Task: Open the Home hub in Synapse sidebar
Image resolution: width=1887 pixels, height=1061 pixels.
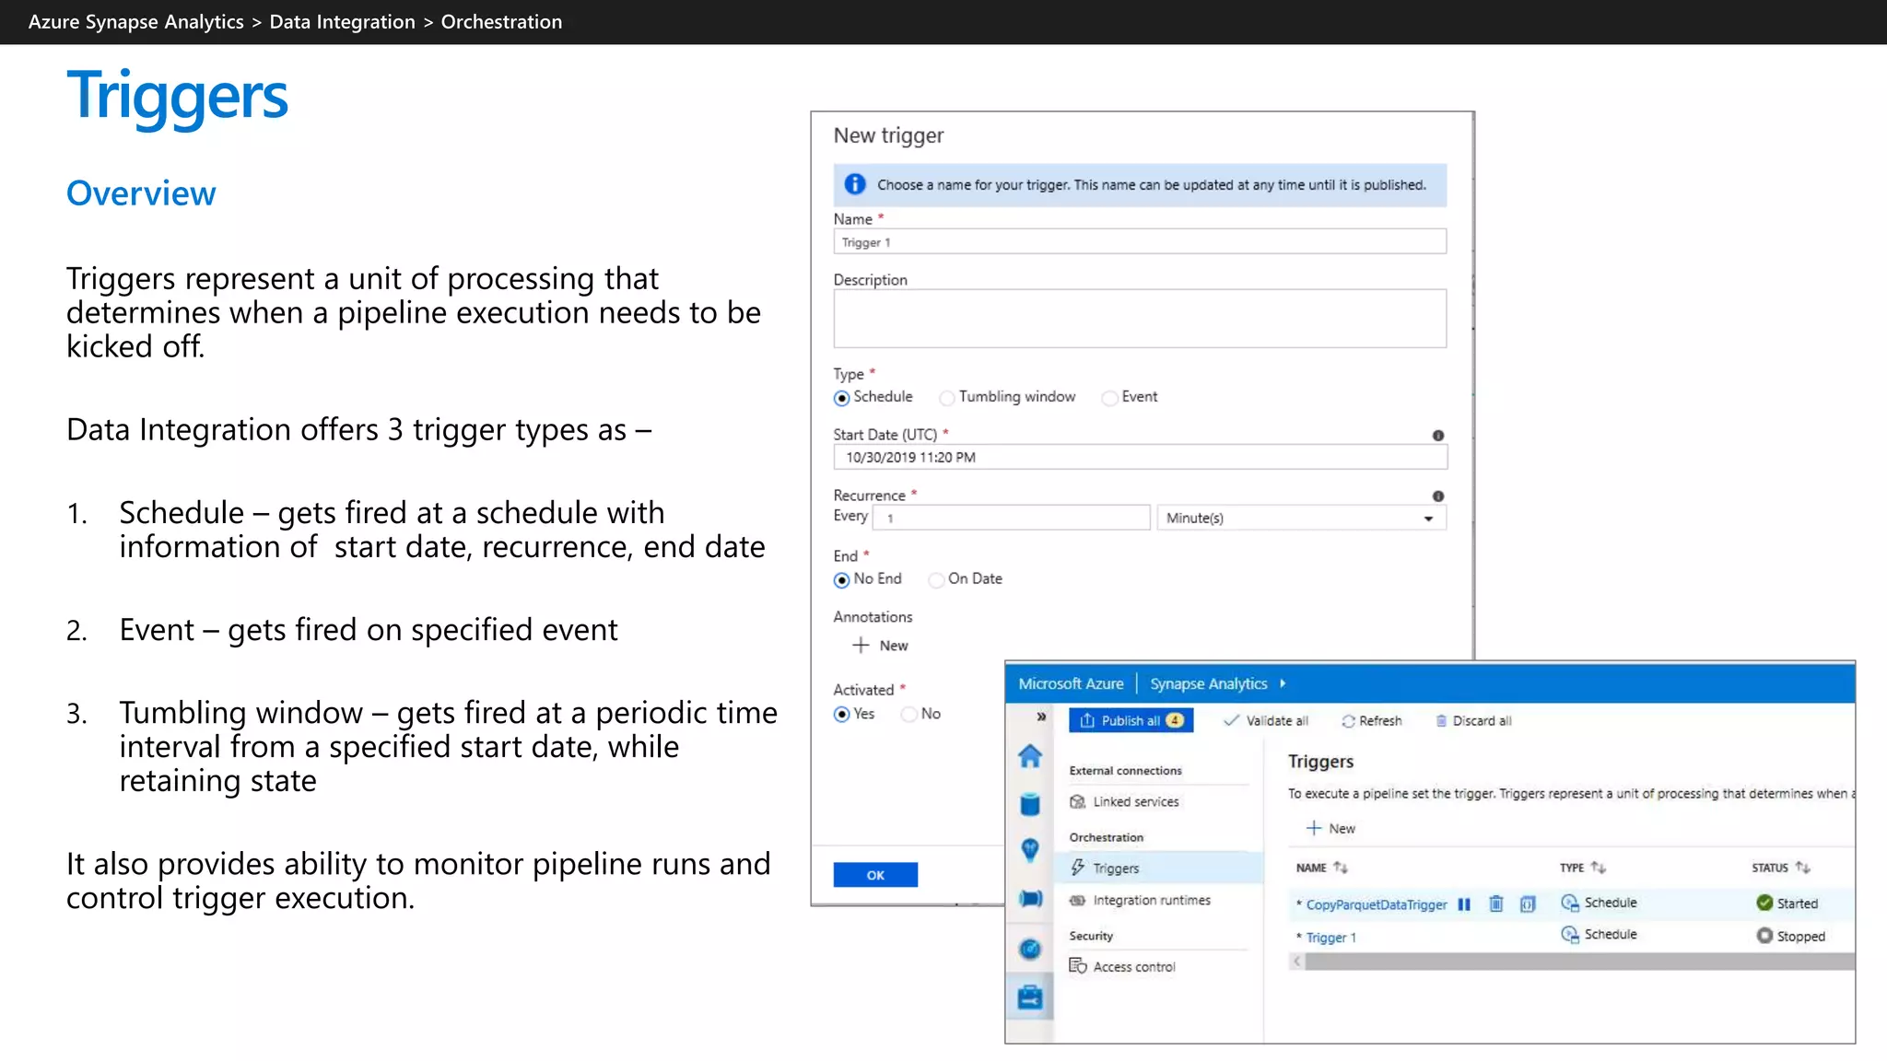Action: 1029,756
